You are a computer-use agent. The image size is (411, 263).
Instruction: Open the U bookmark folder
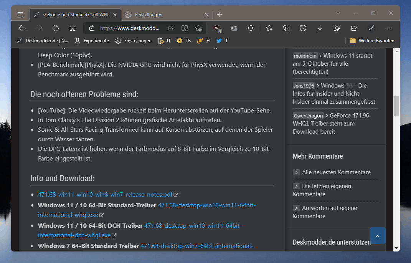click(x=164, y=41)
